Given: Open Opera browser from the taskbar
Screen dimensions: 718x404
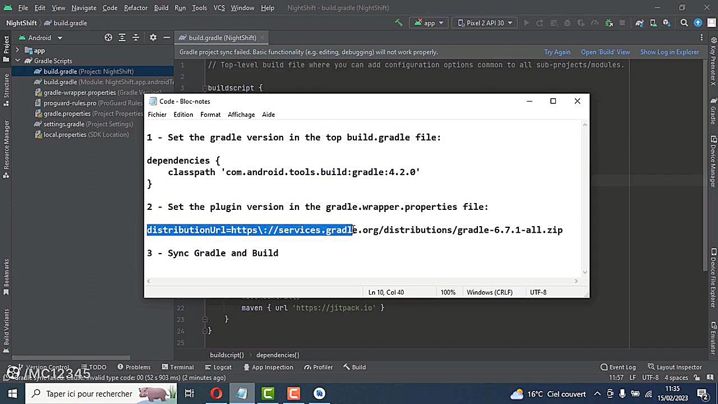Looking at the screenshot, I should point(216,393).
